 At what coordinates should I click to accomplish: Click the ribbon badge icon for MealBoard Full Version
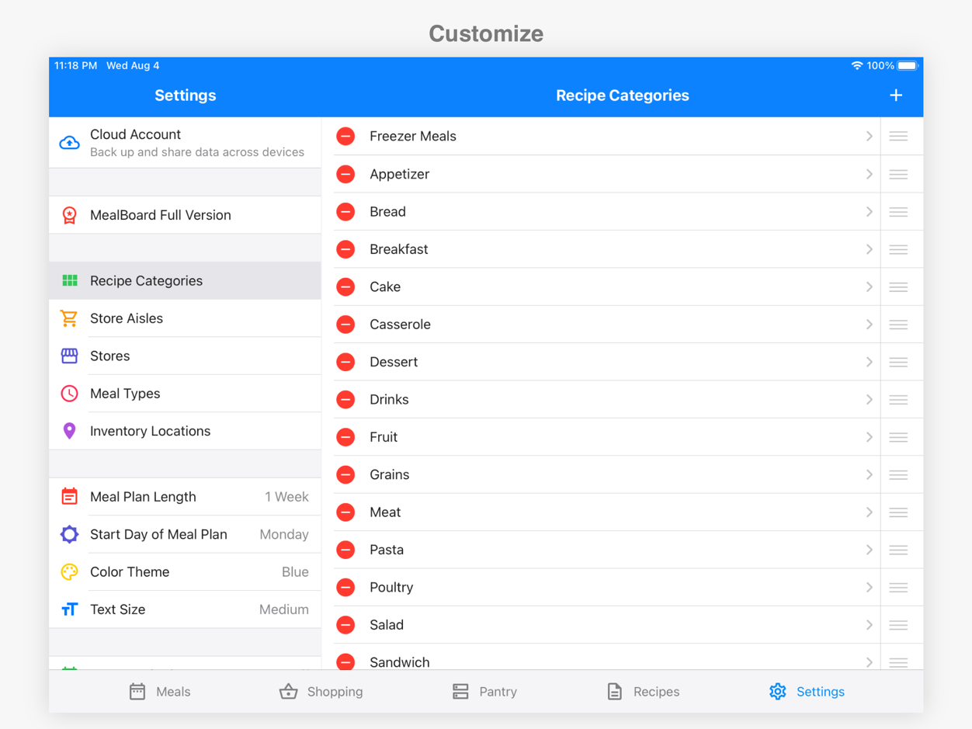coord(70,215)
